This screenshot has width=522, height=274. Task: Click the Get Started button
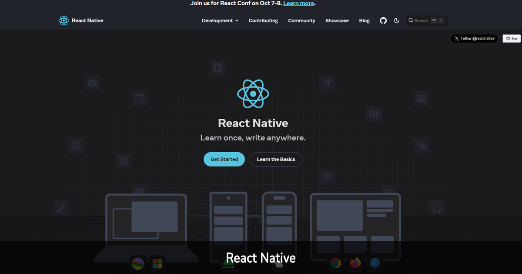click(x=224, y=159)
